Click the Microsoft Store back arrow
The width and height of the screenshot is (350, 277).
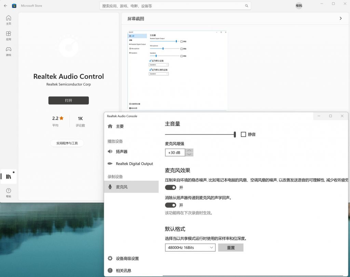coord(5,6)
